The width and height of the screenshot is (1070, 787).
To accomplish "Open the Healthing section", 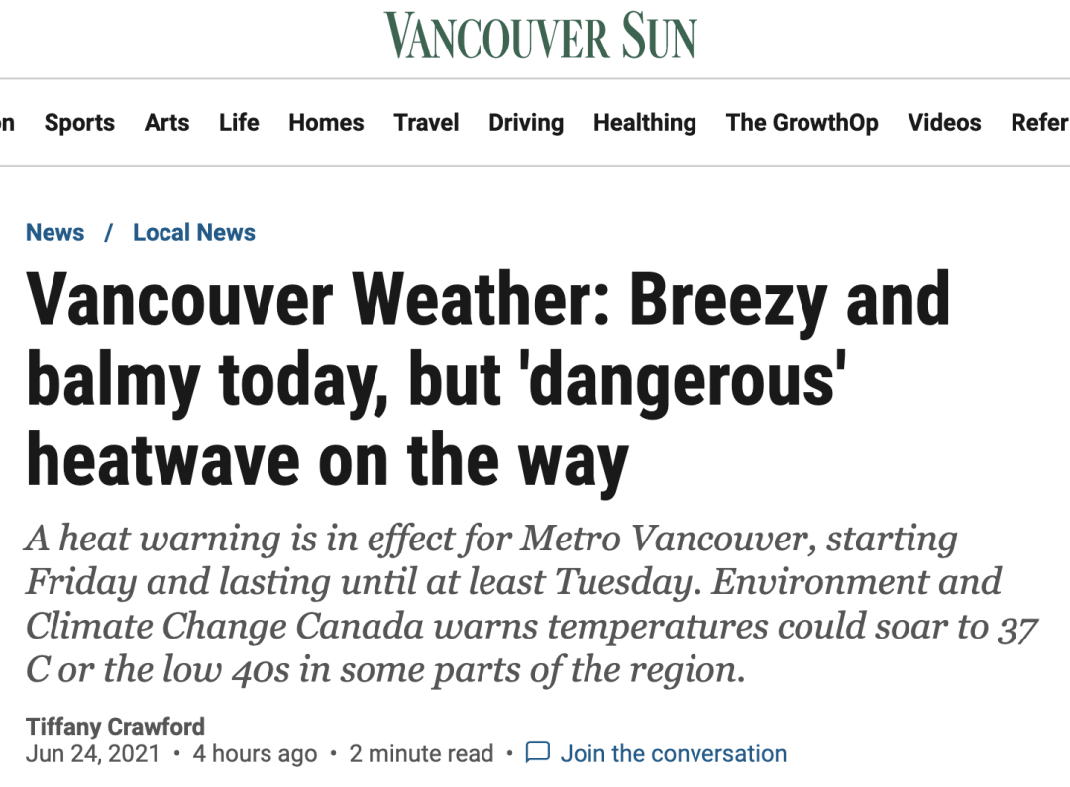I will point(644,123).
